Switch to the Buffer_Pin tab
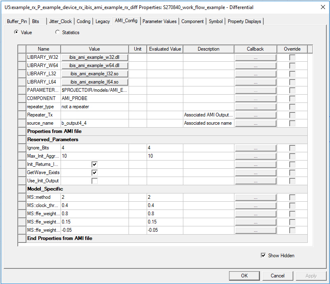The image size is (330, 284). (x=16, y=21)
